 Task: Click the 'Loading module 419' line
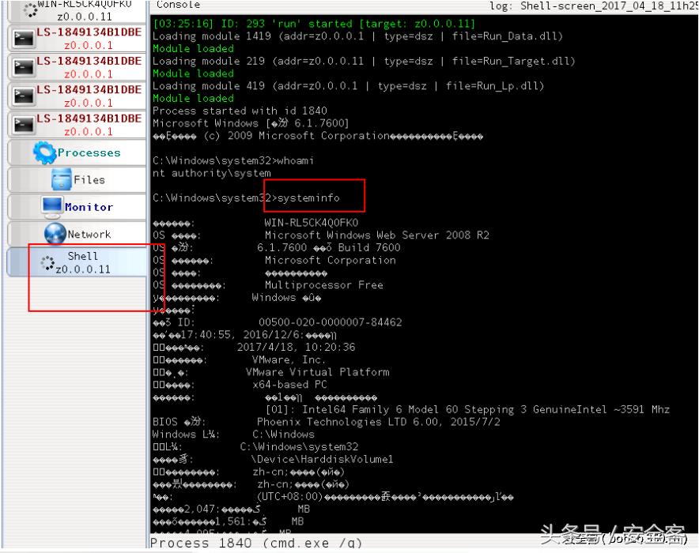[x=348, y=86]
